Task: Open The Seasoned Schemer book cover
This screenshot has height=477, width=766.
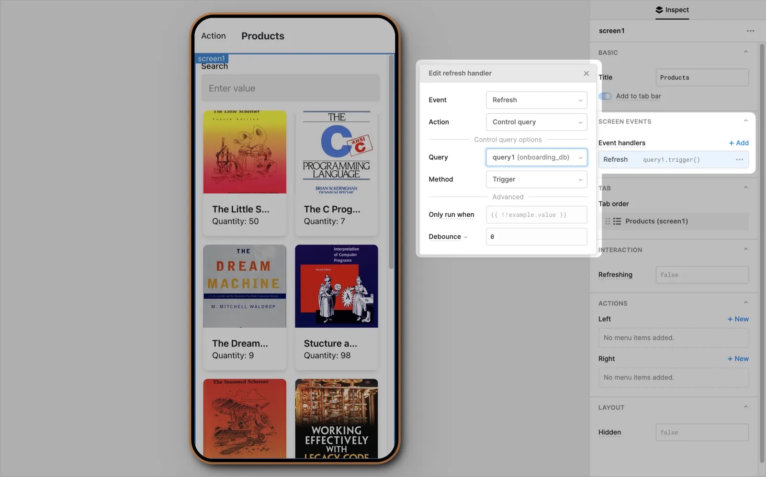Action: point(245,419)
